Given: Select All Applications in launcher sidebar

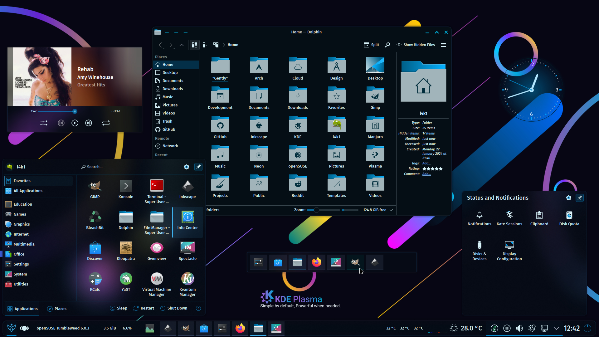Looking at the screenshot, I should coord(39,191).
